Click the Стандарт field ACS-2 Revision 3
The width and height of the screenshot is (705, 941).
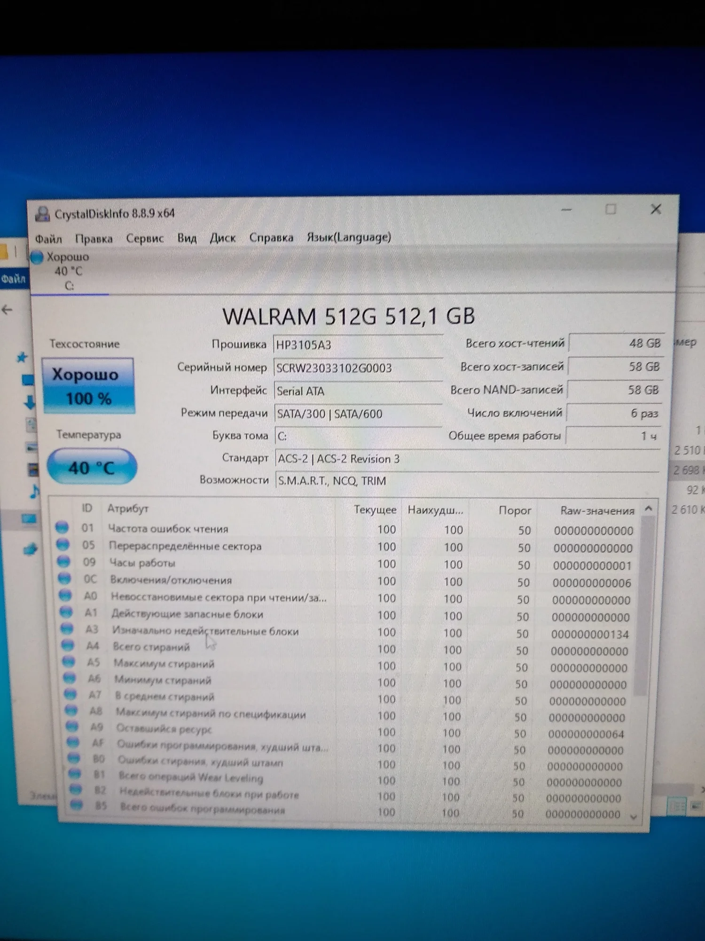click(x=468, y=459)
